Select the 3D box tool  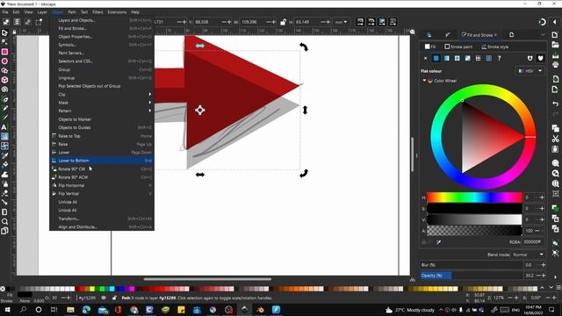coord(4,80)
